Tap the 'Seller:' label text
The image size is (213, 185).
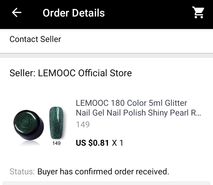pos(22,73)
